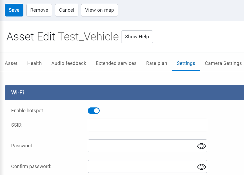Click the Cancel button
Image resolution: width=244 pixels, height=175 pixels.
click(67, 10)
